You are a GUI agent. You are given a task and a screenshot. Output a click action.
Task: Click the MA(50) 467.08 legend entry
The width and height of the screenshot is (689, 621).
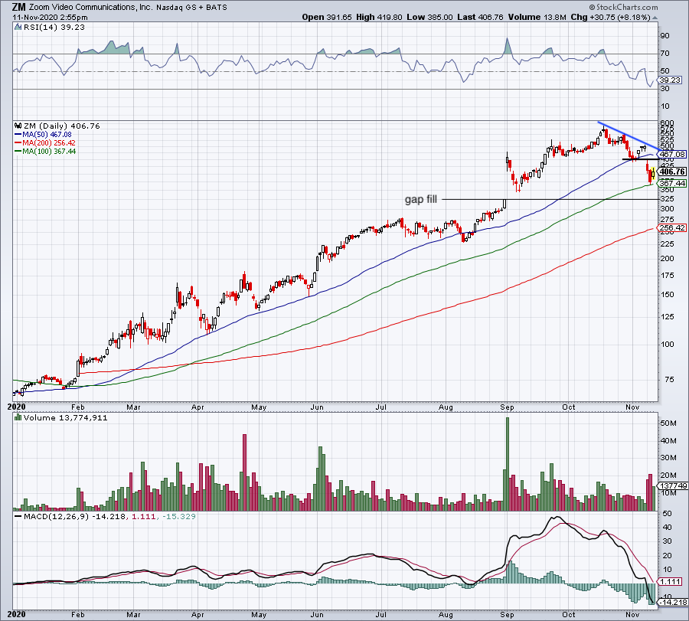tap(43, 135)
